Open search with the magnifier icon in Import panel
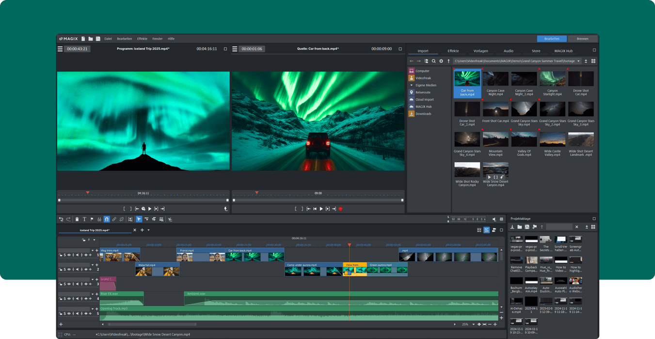 click(433, 61)
